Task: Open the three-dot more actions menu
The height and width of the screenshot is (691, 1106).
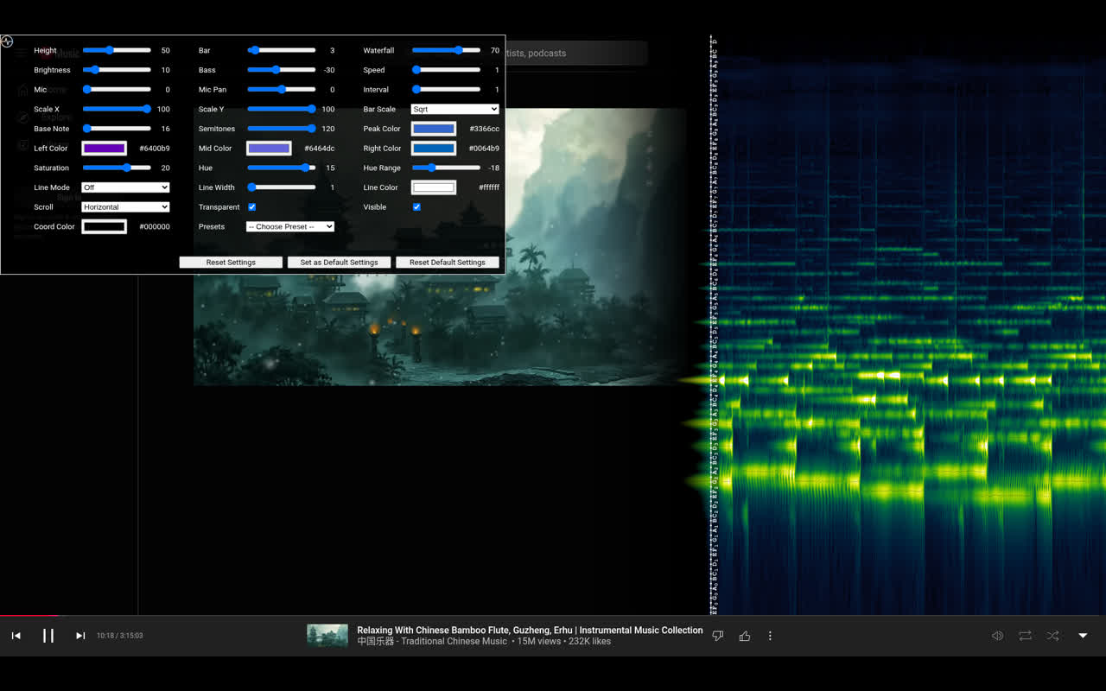Action: (770, 635)
